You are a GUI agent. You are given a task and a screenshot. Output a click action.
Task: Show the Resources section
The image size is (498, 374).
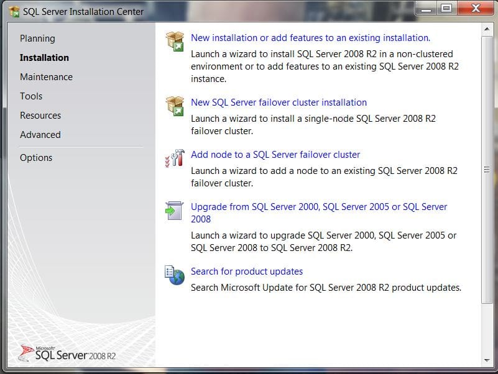[40, 116]
